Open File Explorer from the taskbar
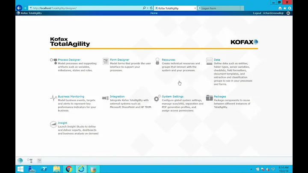 pyautogui.click(x=56, y=169)
